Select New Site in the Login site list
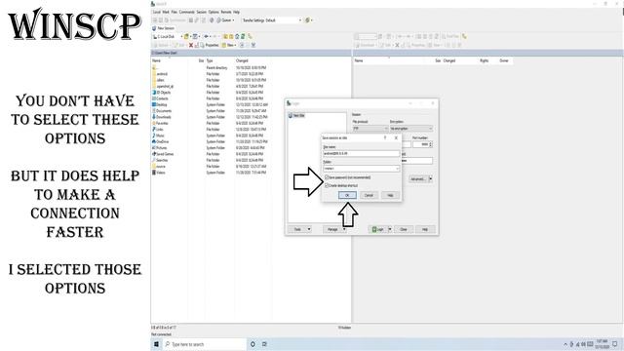The image size is (624, 351). [x=296, y=115]
